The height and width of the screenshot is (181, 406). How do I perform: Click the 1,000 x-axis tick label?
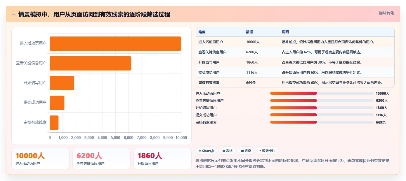pos(63,138)
